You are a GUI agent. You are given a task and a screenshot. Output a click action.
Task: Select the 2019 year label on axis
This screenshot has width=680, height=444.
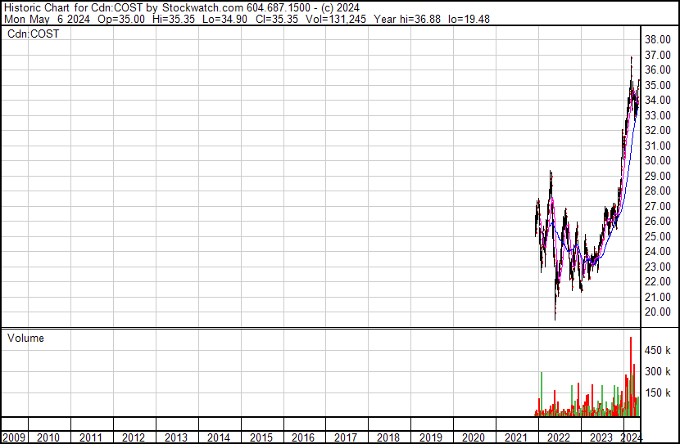(x=431, y=437)
